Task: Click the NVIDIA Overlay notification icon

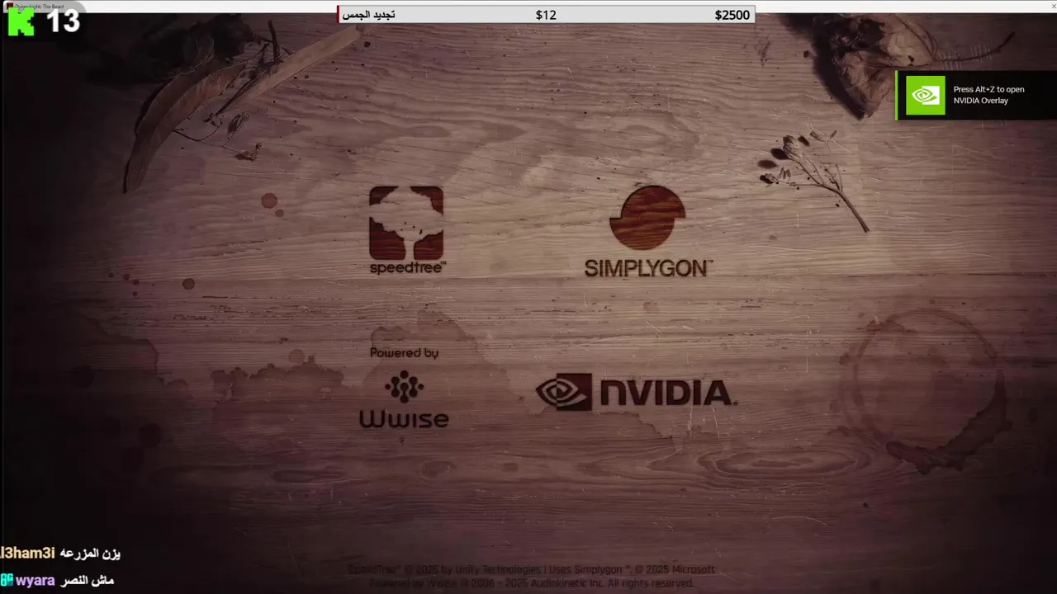Action: (925, 95)
